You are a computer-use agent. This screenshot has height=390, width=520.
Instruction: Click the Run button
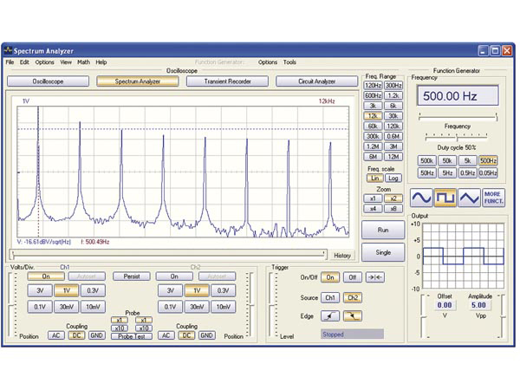point(383,230)
